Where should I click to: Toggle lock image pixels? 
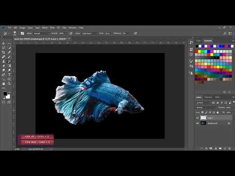pyautogui.click(x=206, y=112)
